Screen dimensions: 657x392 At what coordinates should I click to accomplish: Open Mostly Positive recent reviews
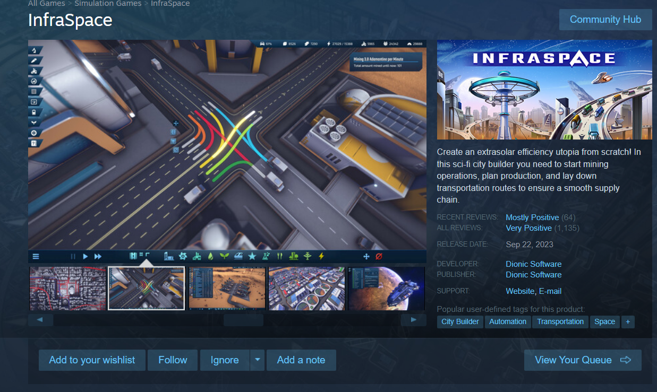[532, 217]
